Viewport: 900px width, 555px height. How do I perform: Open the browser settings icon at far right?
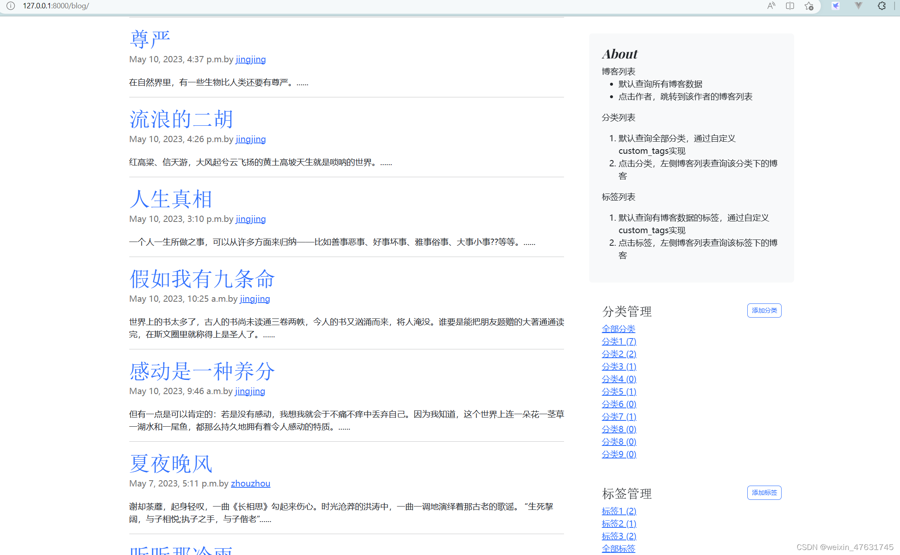882,6
